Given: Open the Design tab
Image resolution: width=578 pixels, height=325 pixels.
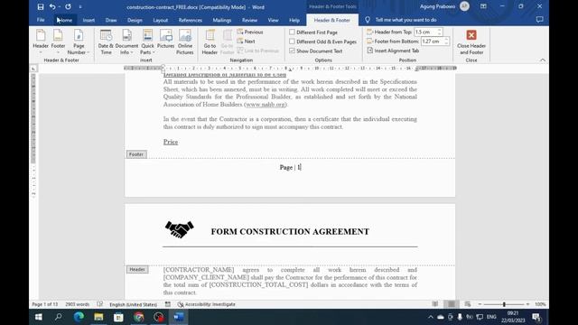Looking at the screenshot, I should tap(135, 20).
